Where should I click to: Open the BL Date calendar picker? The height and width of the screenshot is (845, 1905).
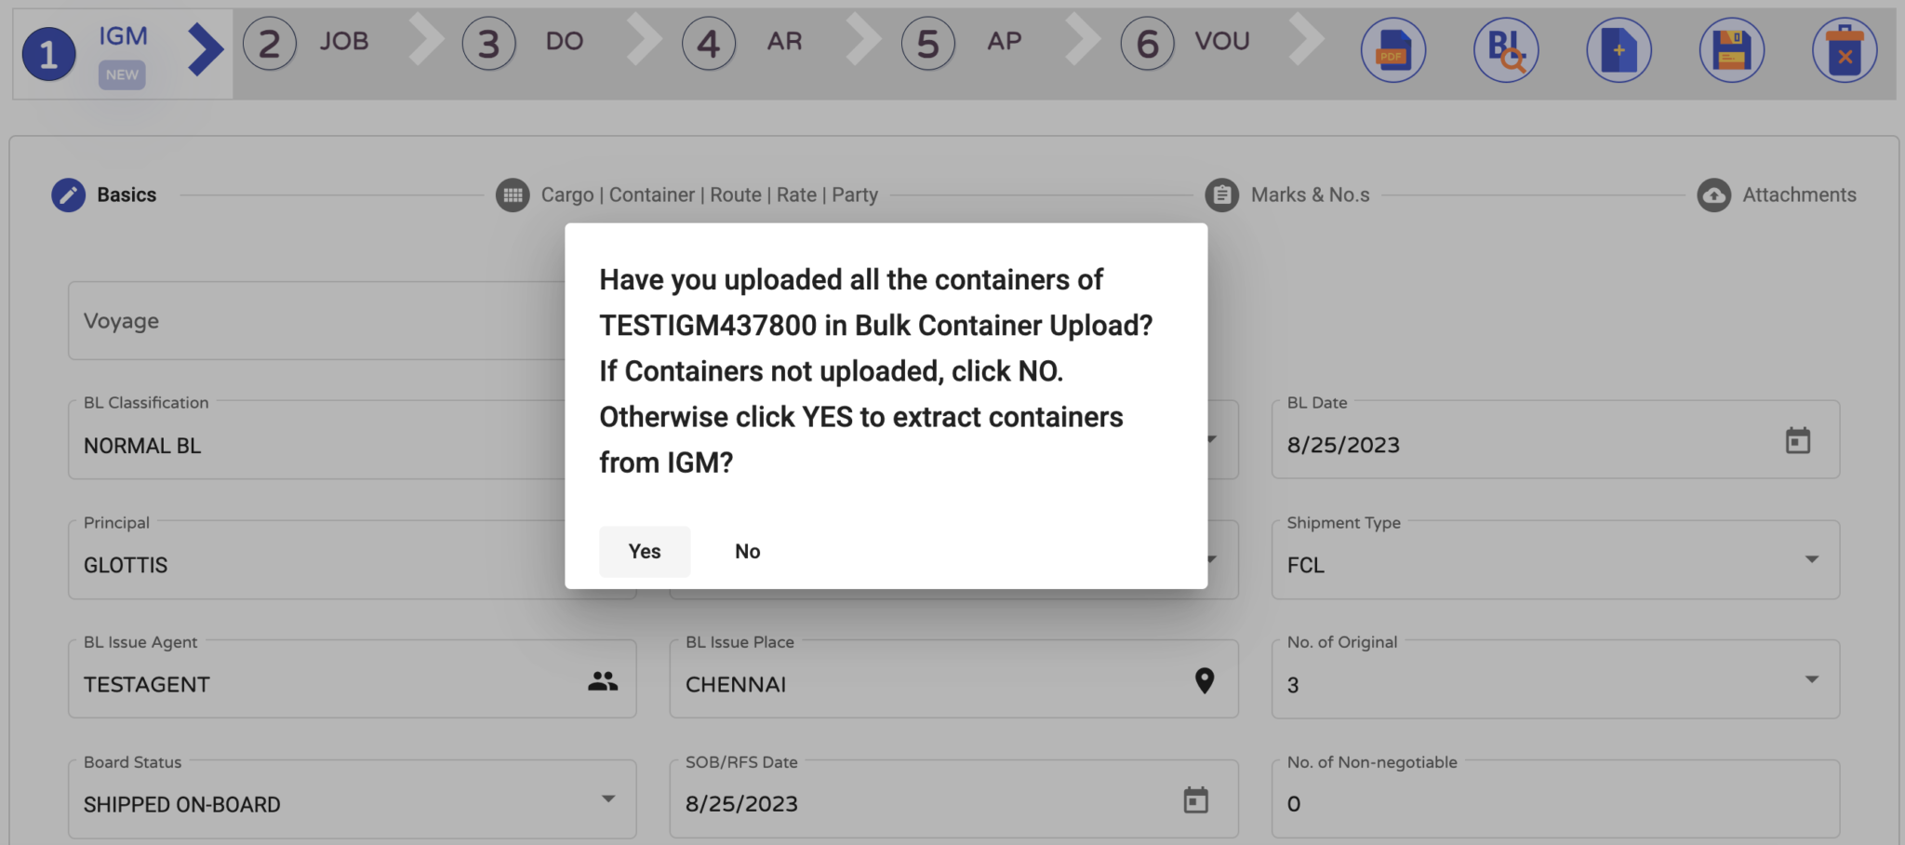point(1798,440)
